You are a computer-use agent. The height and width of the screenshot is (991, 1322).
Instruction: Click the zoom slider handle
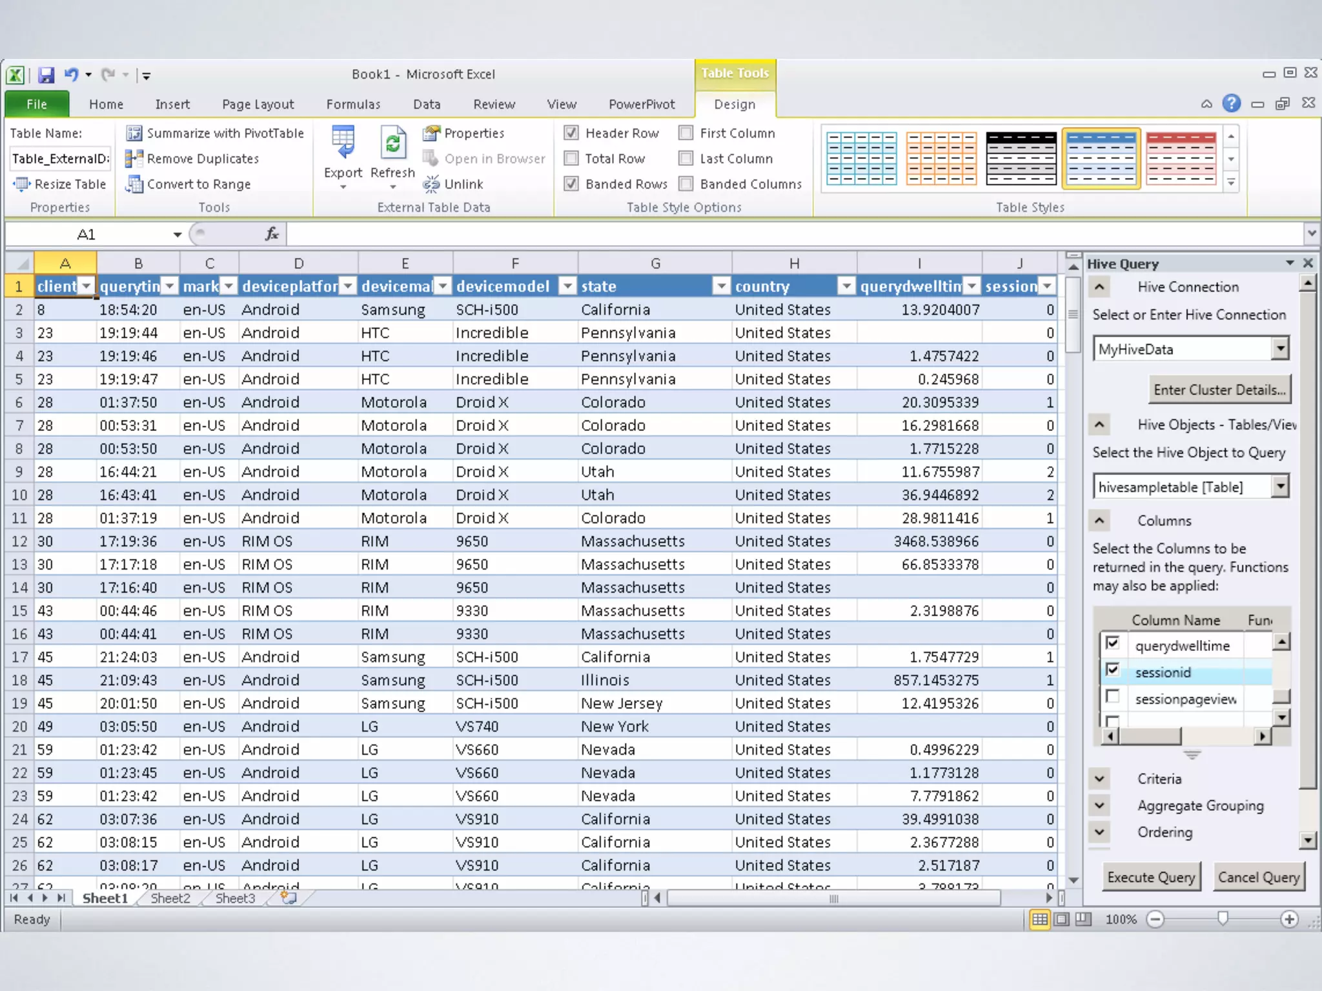(x=1223, y=919)
